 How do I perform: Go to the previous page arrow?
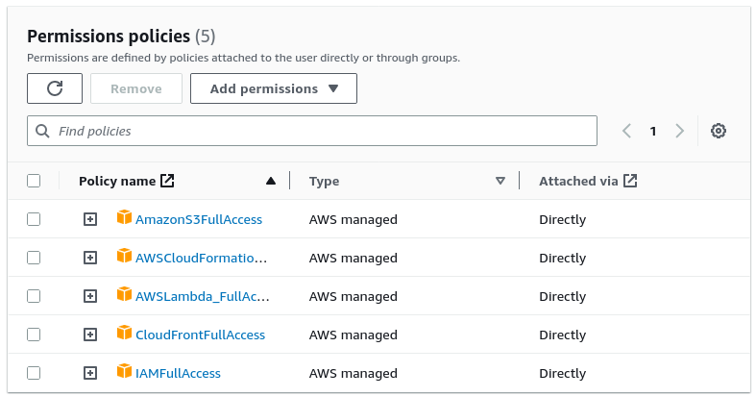(626, 131)
